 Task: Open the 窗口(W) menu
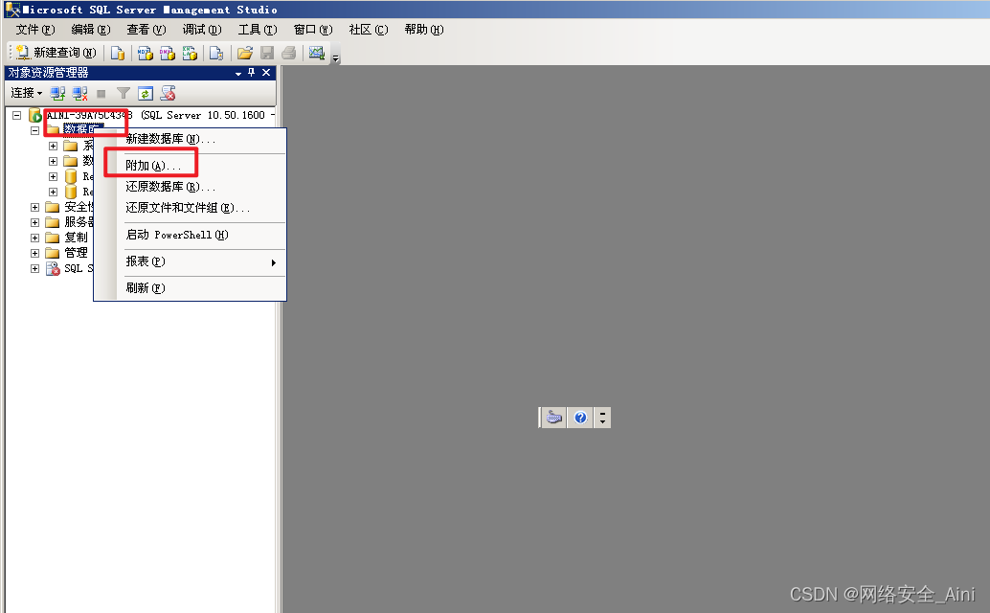[x=313, y=30]
